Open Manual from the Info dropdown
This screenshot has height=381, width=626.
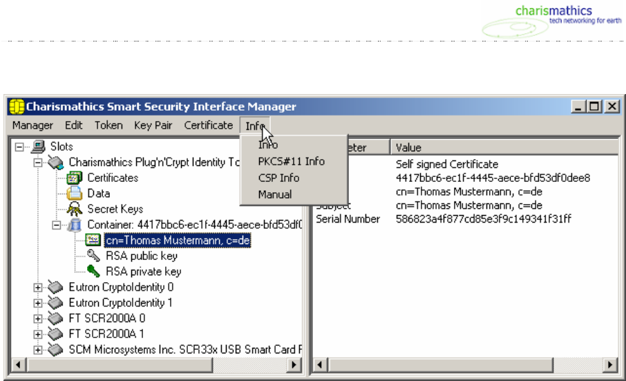click(294, 194)
